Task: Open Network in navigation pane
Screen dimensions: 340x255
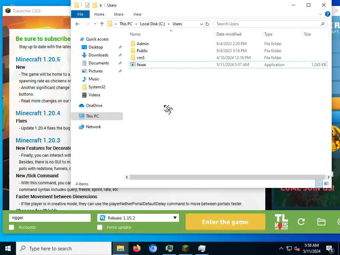Action: click(x=93, y=127)
